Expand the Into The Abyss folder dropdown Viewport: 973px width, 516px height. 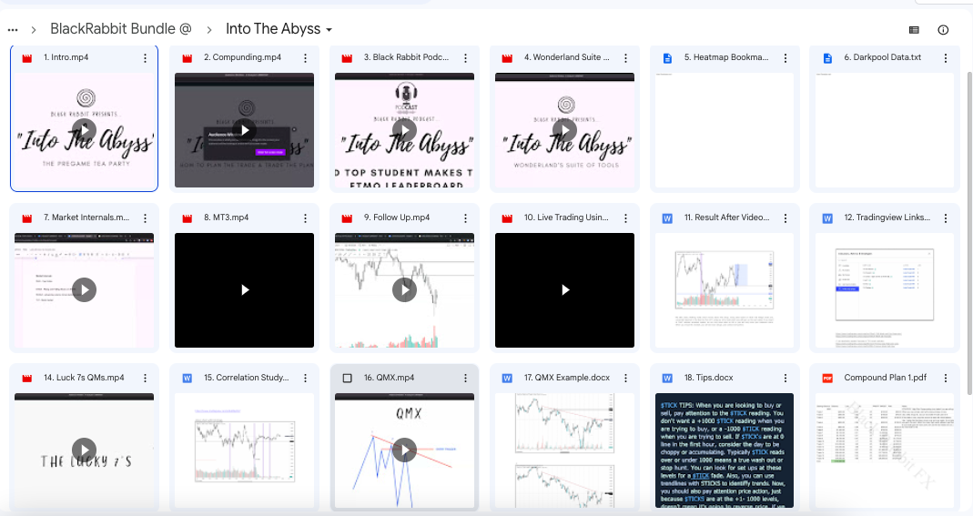[329, 30]
